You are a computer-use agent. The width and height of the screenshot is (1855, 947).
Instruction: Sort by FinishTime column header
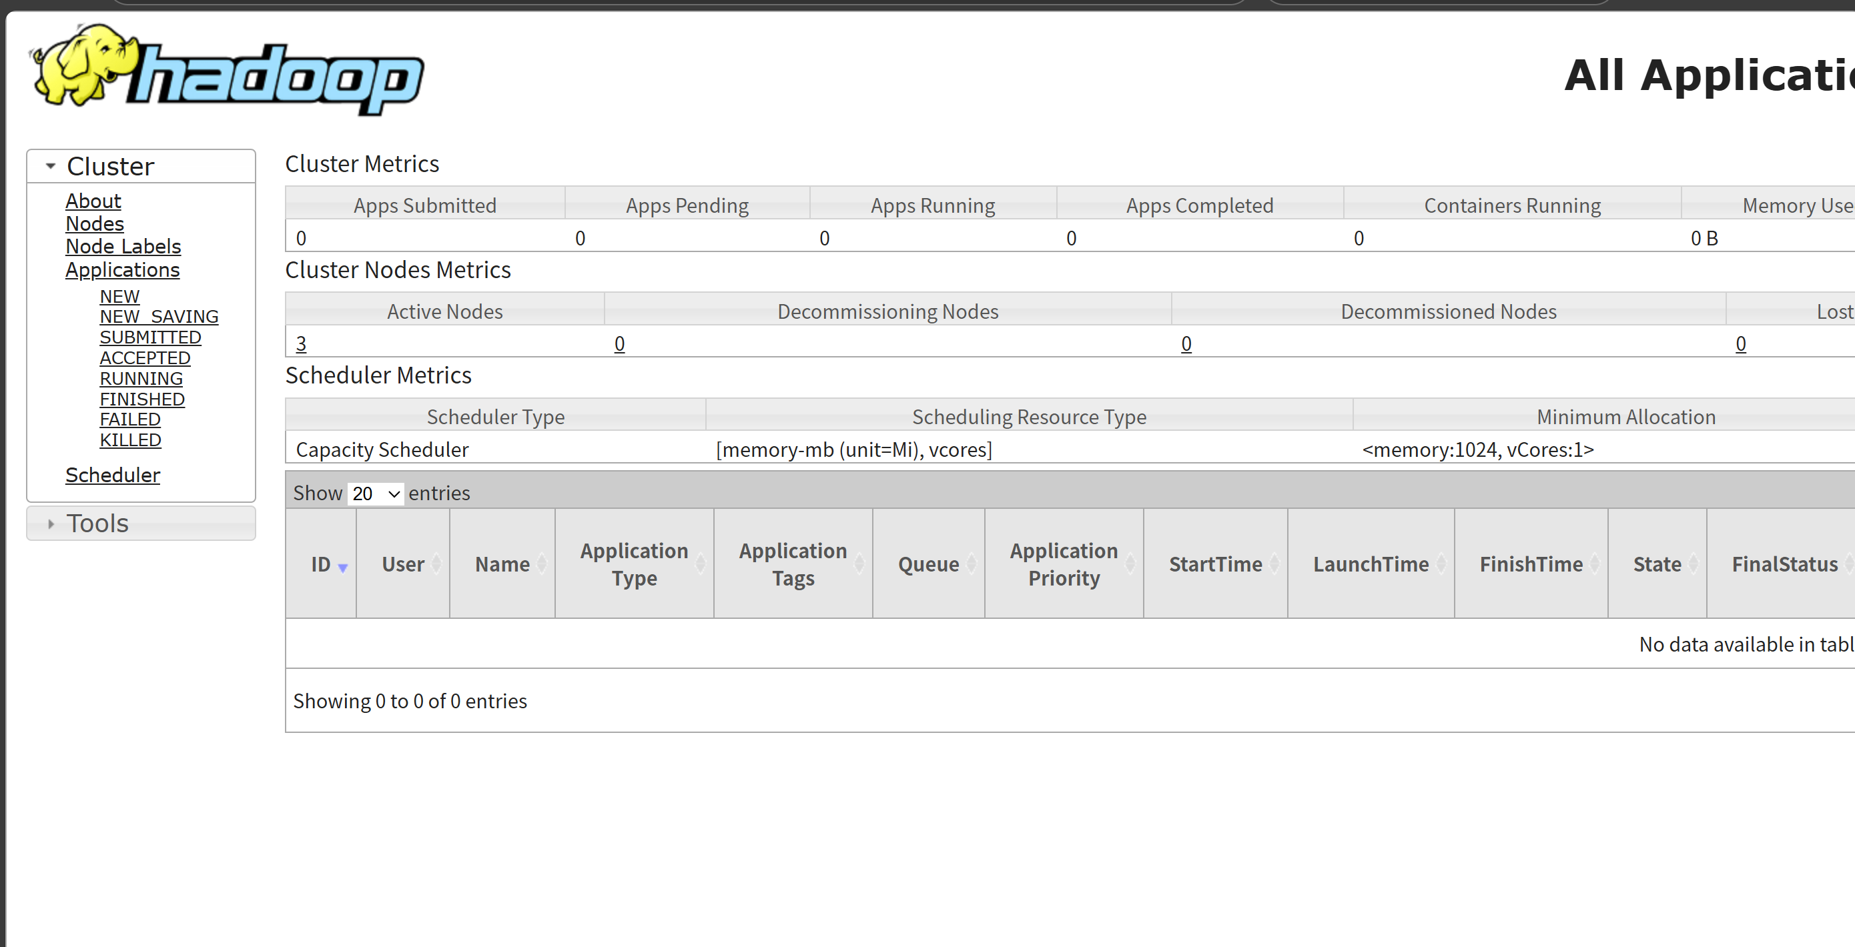click(1530, 564)
